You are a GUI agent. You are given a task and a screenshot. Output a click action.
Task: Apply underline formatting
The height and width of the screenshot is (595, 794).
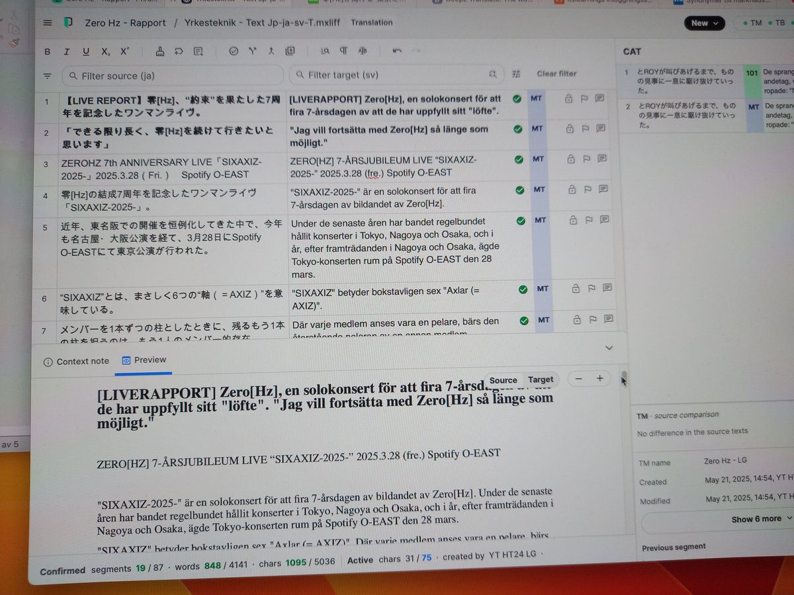(x=85, y=52)
